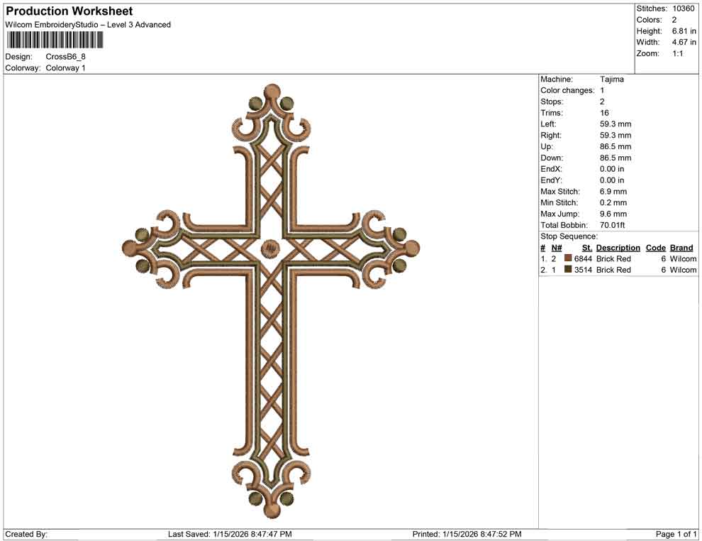Click the Brick Red 6844 color swatch

tap(566, 258)
